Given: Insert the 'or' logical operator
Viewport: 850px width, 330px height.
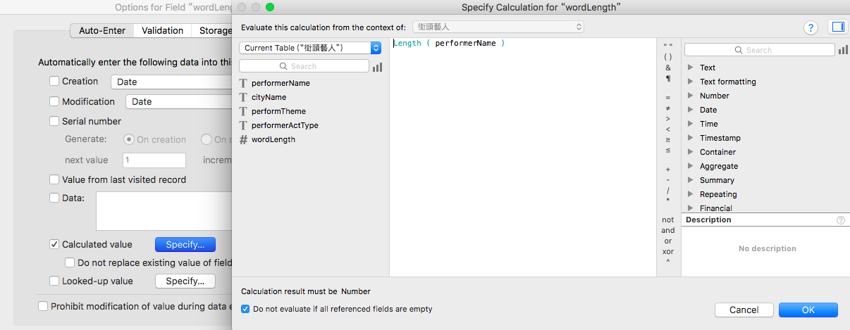Looking at the screenshot, I should [668, 241].
